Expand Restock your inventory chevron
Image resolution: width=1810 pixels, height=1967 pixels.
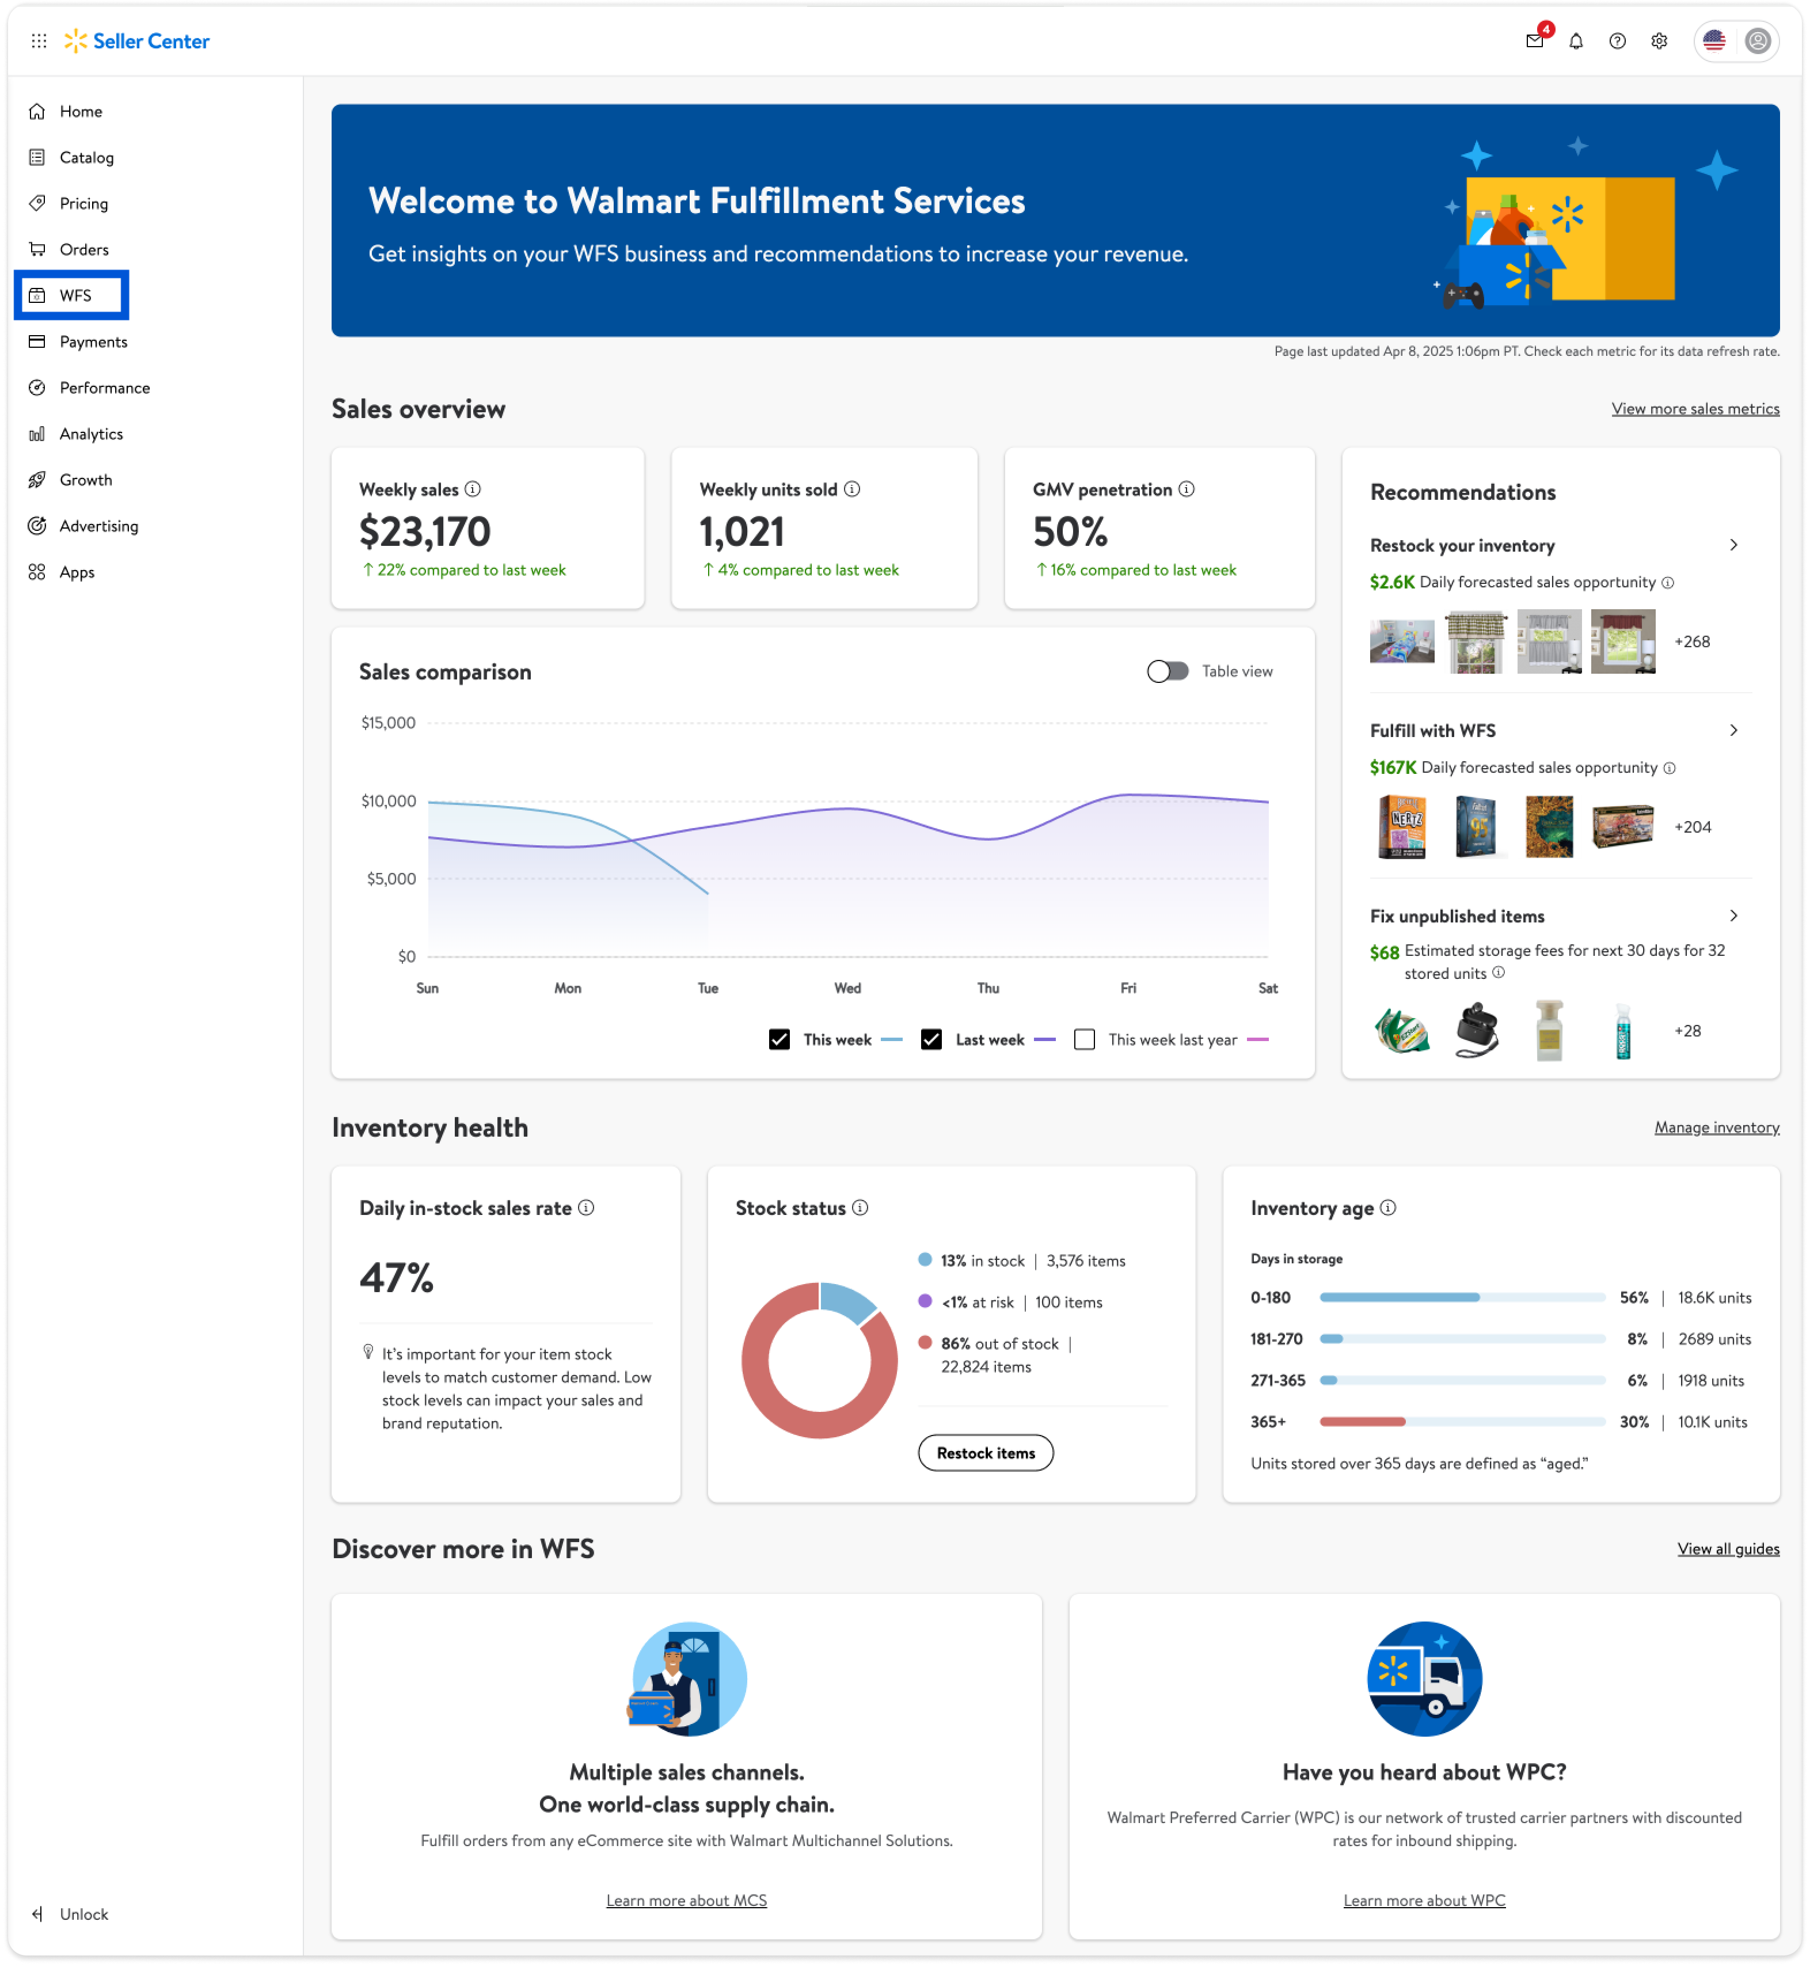pos(1733,546)
